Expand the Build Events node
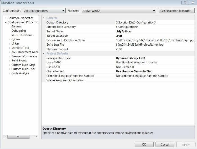Screen dimensions: 197x149 tap(10, 61)
